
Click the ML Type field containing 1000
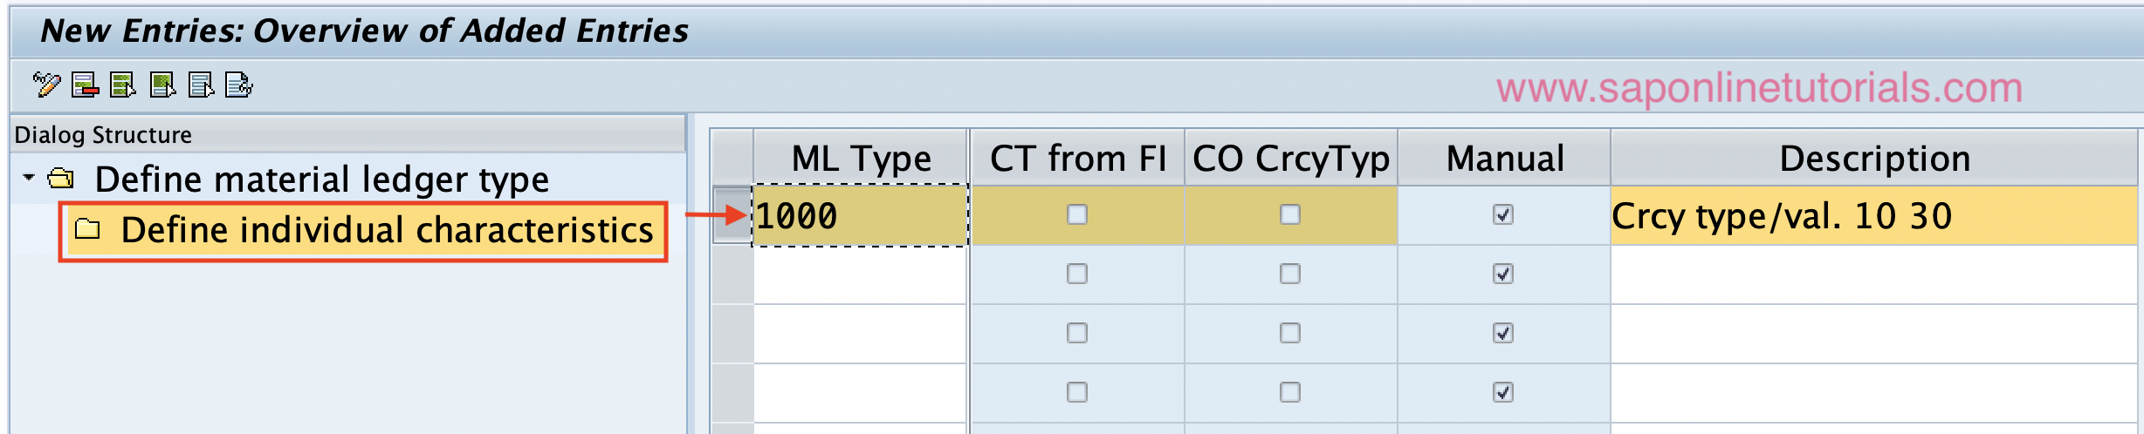861,215
